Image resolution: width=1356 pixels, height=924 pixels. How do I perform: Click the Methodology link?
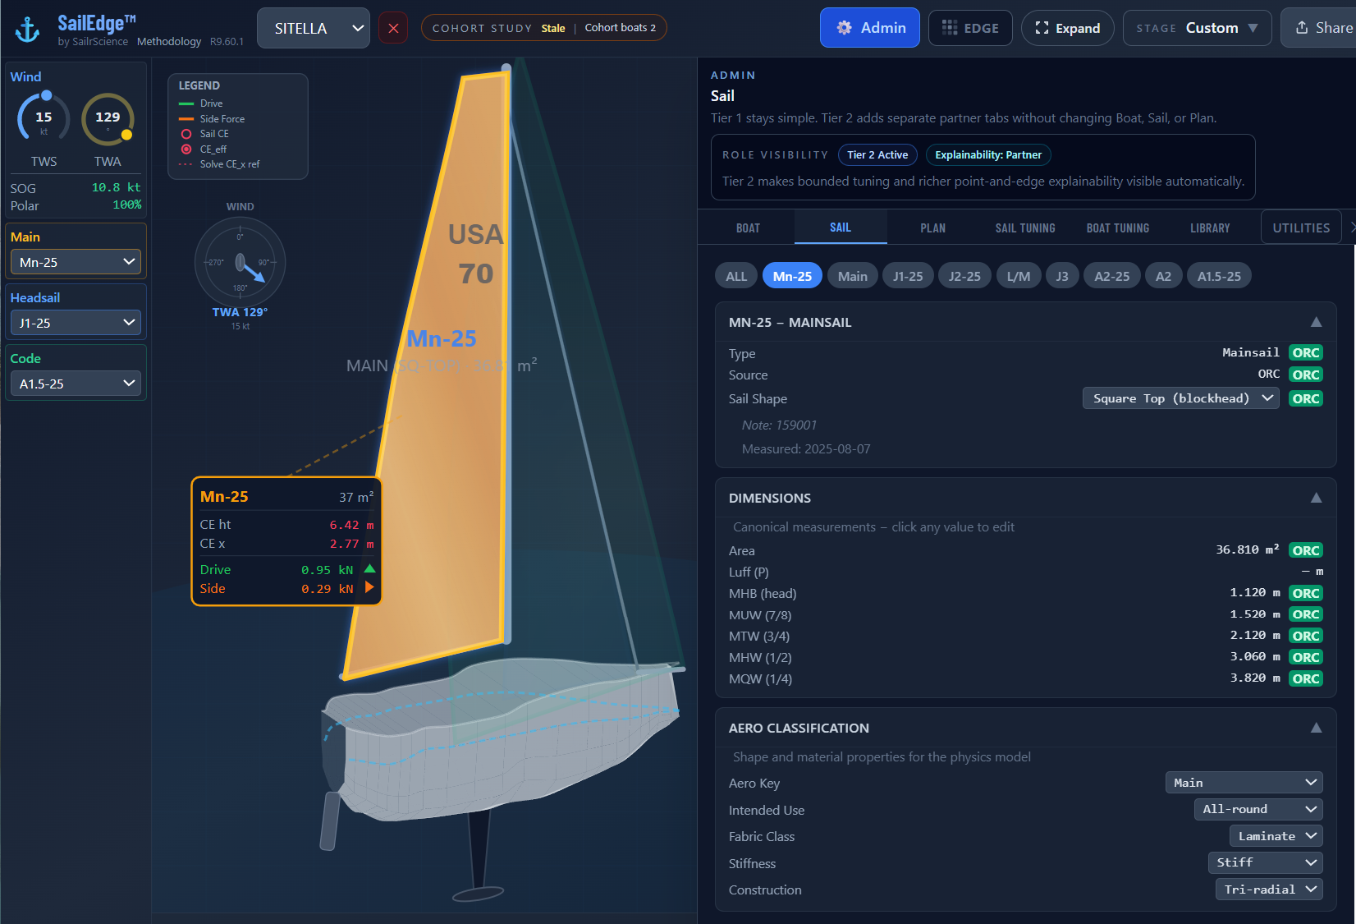169,41
